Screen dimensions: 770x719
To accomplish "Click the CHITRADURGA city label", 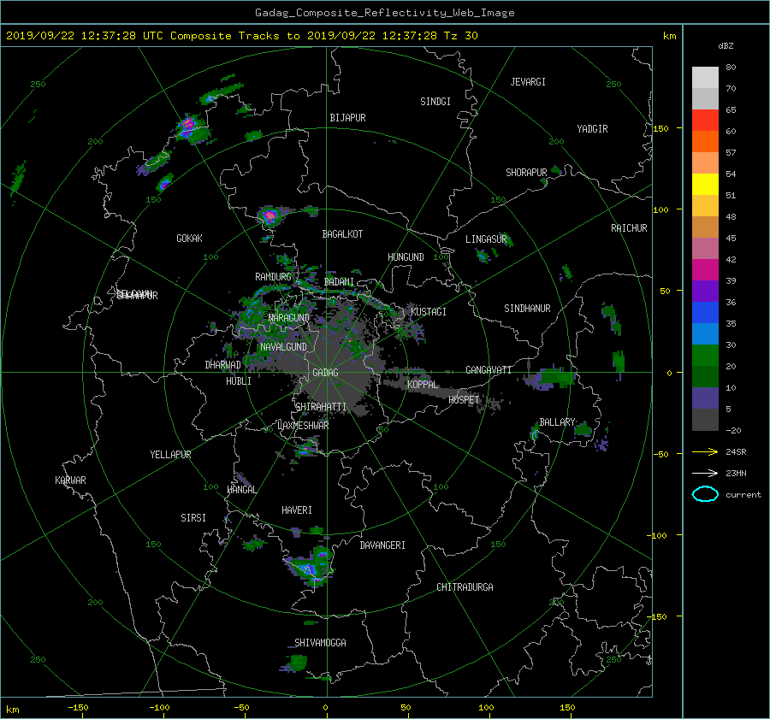I will (x=465, y=587).
